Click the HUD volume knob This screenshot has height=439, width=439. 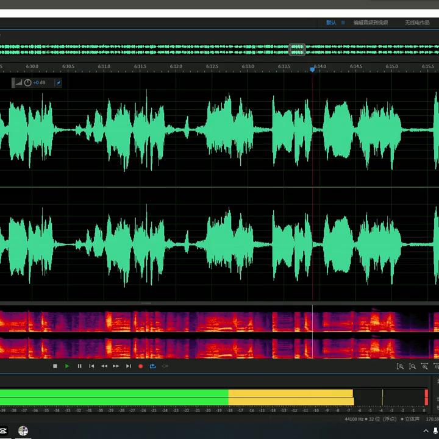[x=27, y=83]
